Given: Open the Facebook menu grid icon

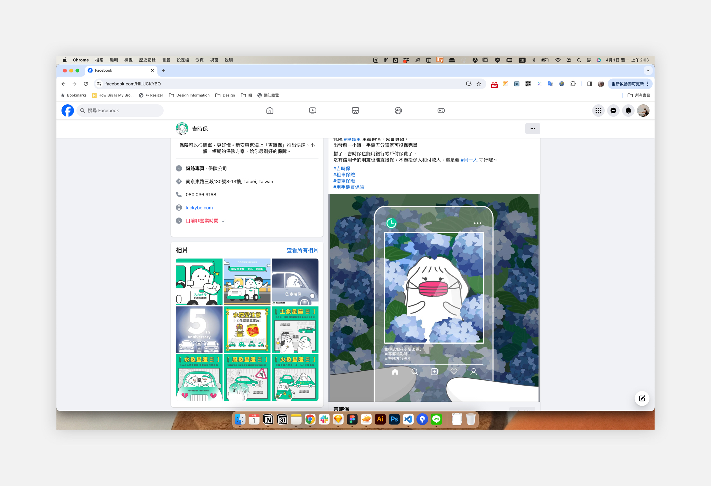Looking at the screenshot, I should (598, 111).
